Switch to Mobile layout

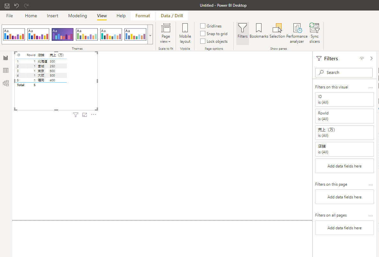pyautogui.click(x=185, y=33)
